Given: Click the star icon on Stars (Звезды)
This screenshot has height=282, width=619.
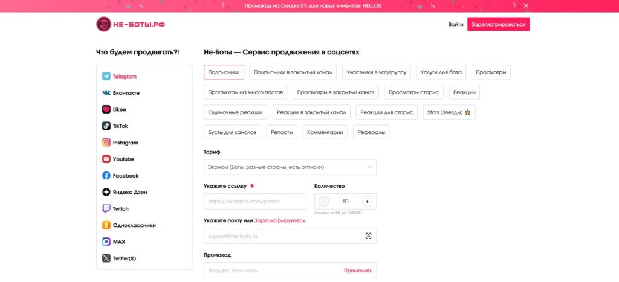Looking at the screenshot, I should (468, 112).
